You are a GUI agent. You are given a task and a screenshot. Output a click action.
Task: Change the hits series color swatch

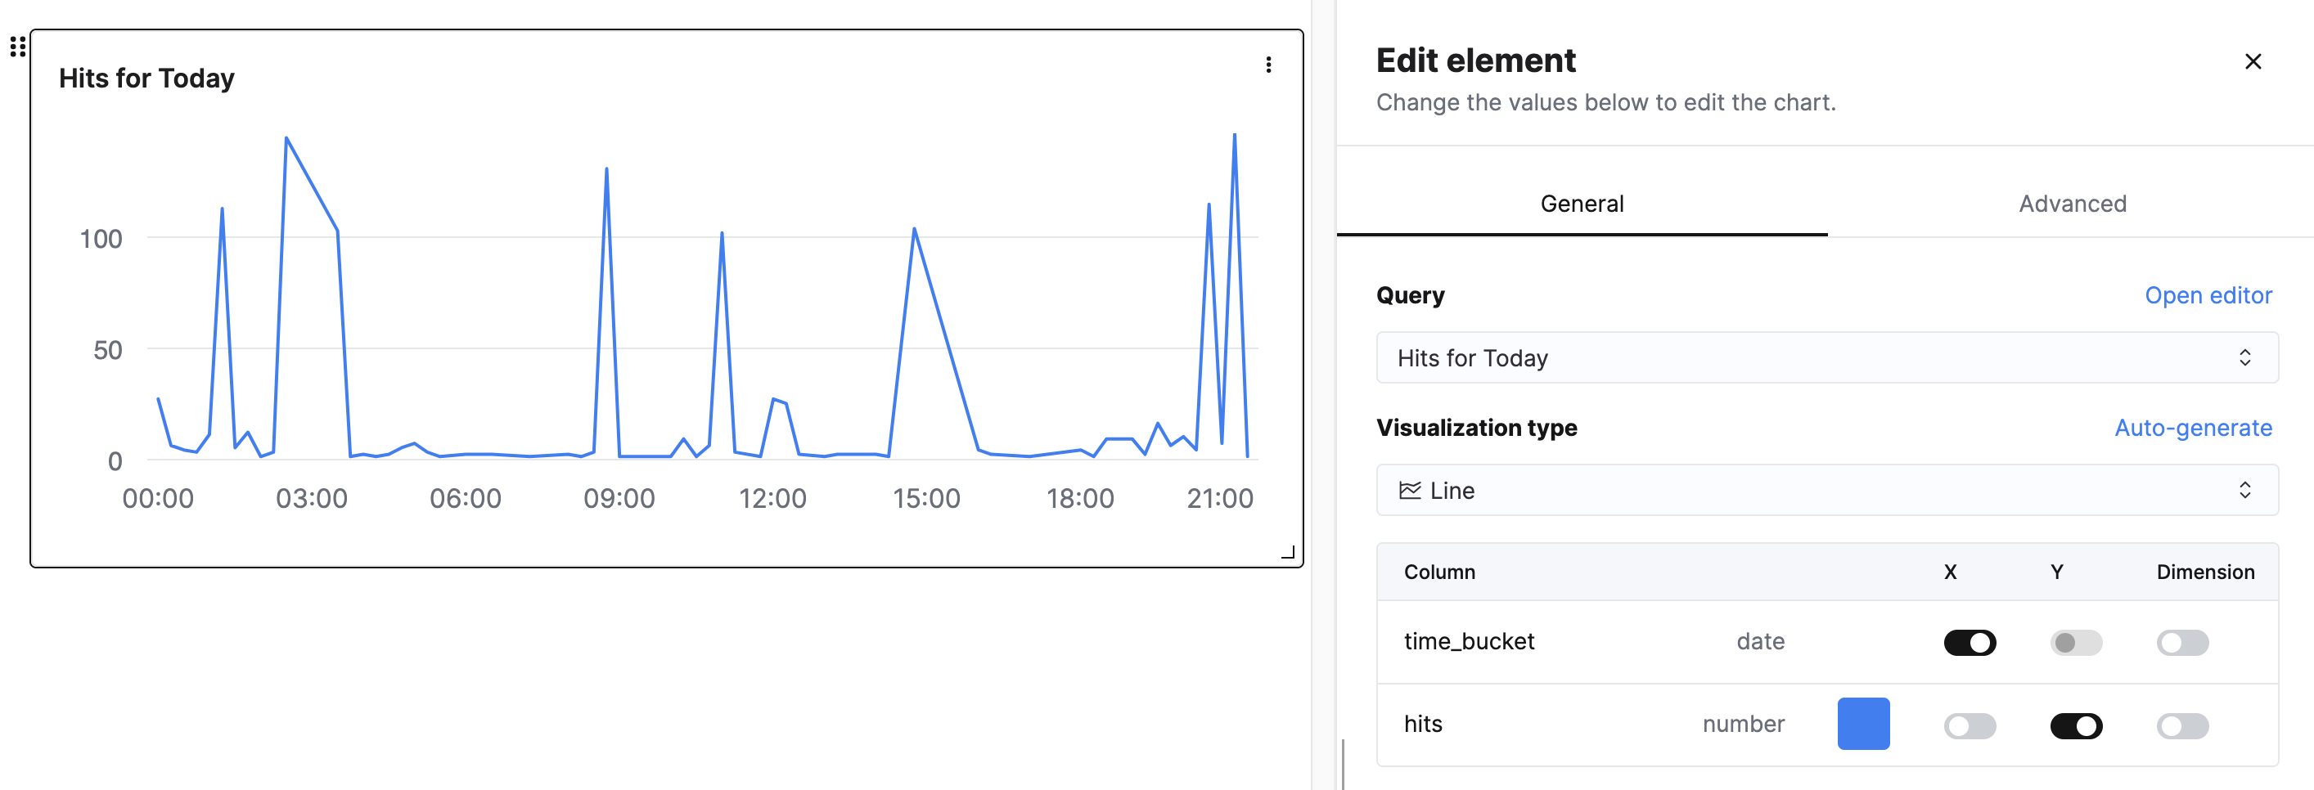[x=1864, y=723]
